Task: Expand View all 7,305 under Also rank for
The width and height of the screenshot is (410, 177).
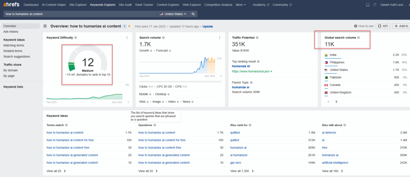Action: coord(242,171)
